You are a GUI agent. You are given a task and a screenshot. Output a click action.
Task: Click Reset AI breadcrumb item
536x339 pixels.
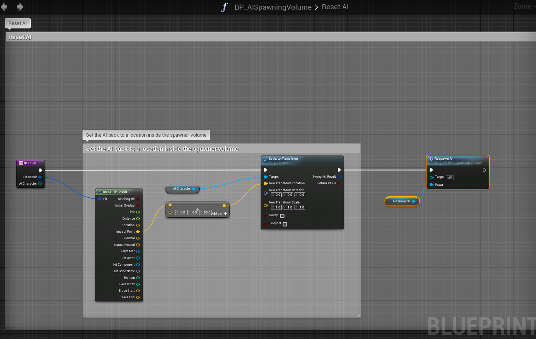point(335,7)
